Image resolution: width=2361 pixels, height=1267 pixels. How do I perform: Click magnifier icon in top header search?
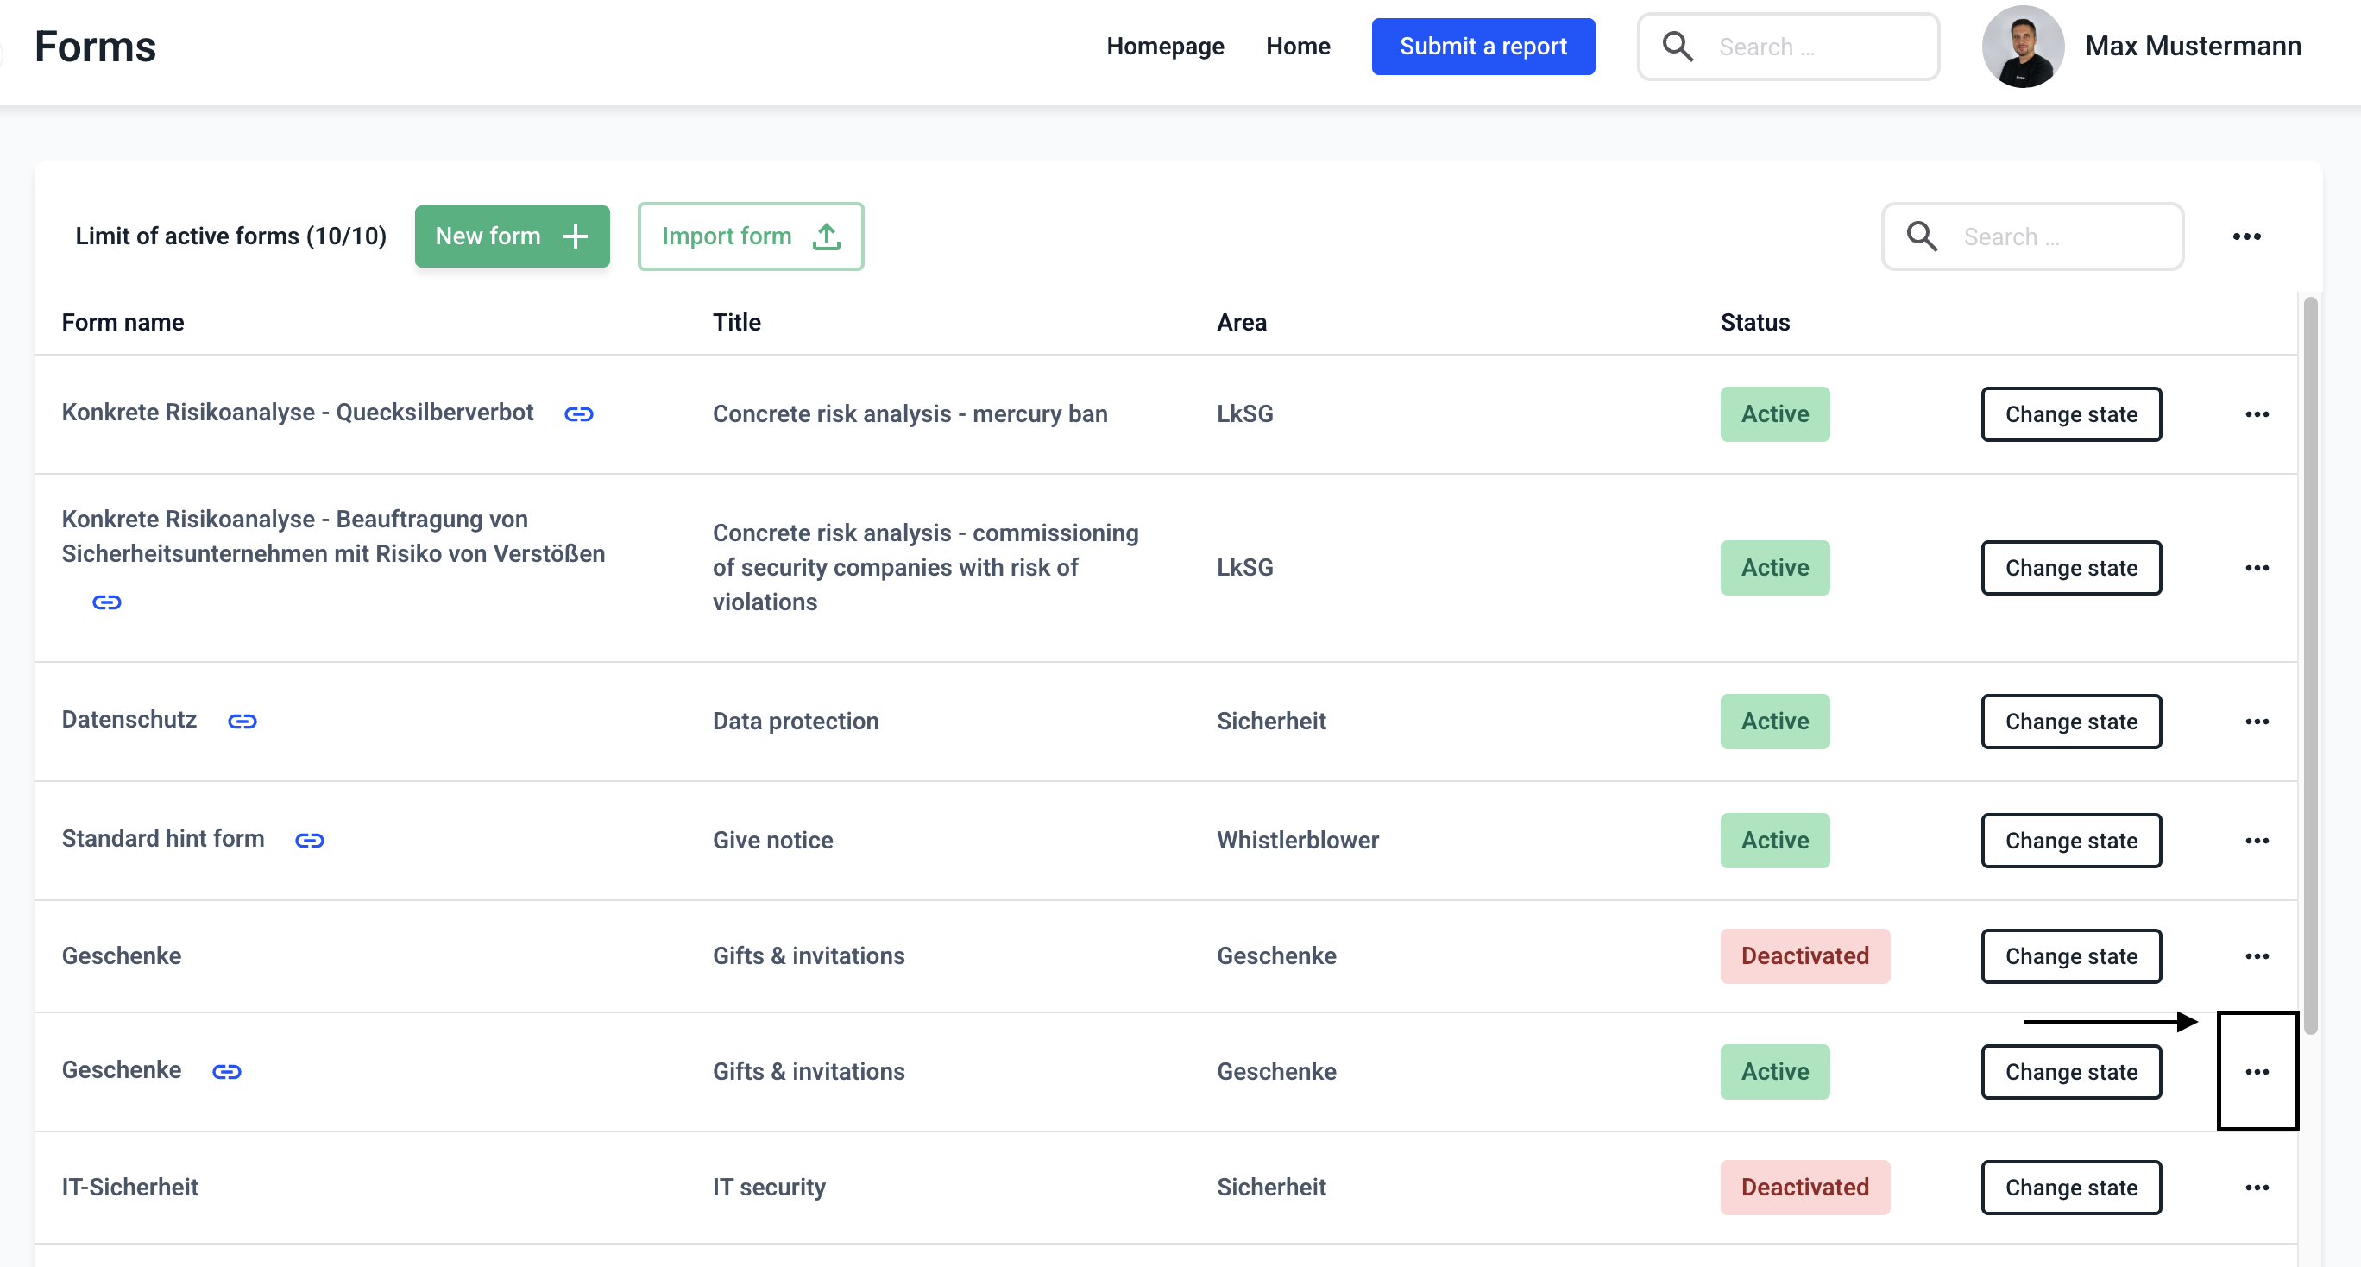point(1678,47)
